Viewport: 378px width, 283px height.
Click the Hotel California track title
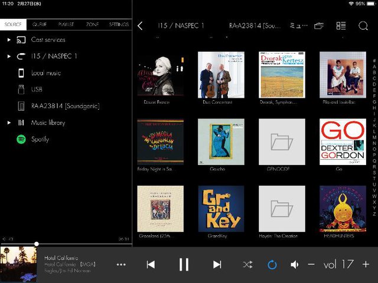tap(61, 258)
